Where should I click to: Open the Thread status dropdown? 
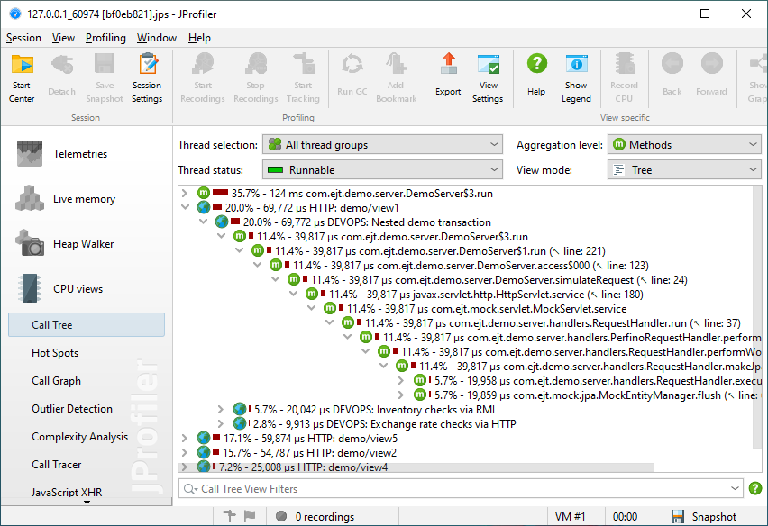pos(382,170)
